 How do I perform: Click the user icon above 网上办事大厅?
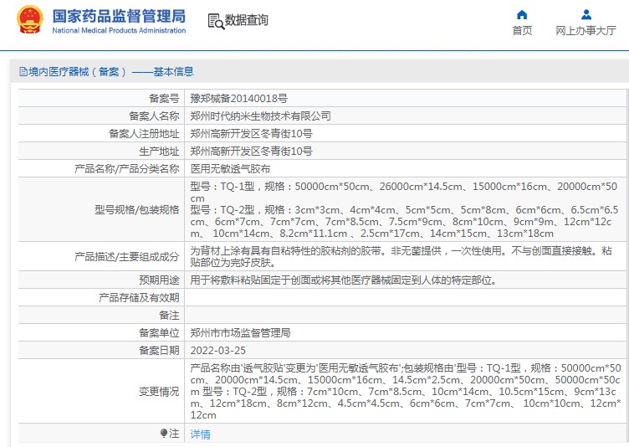(x=586, y=14)
